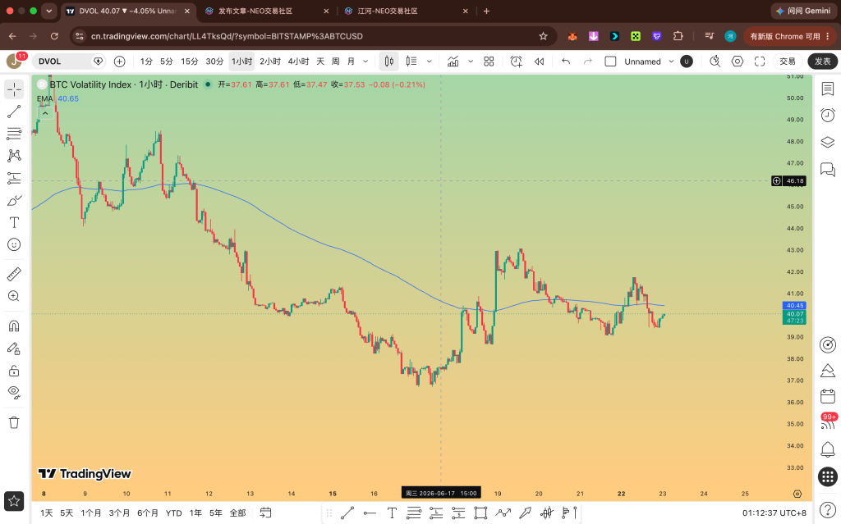
Task: Toggle lock all drawings
Action: 14,371
